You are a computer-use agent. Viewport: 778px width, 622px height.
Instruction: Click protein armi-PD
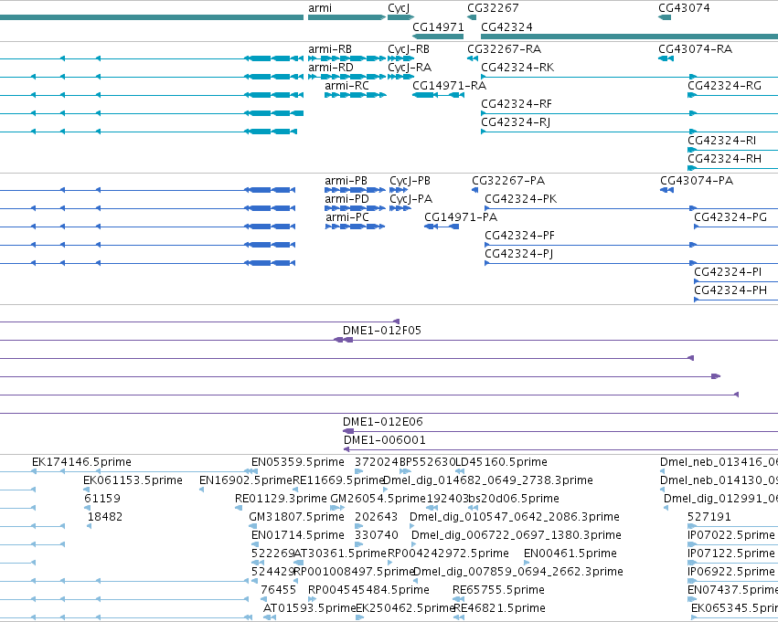pyautogui.click(x=346, y=199)
